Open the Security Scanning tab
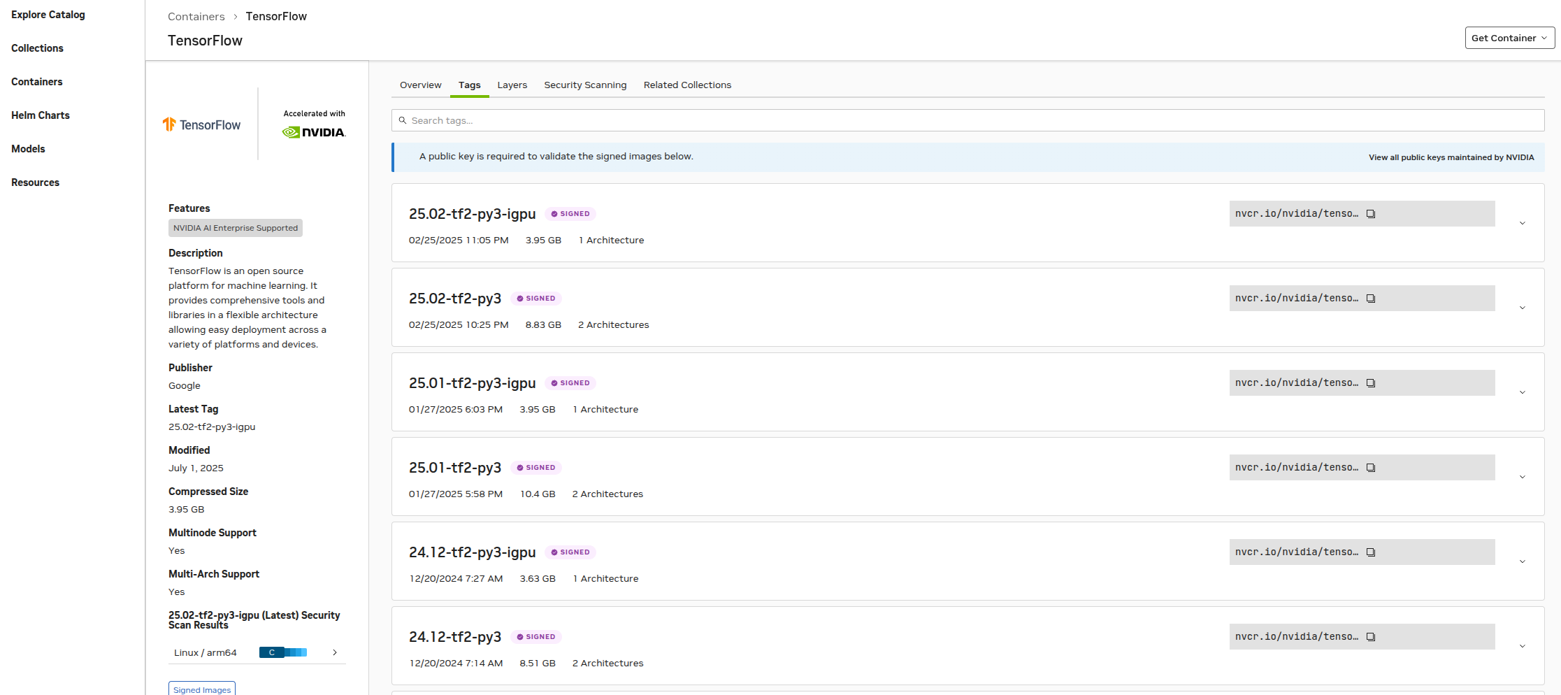 [585, 85]
